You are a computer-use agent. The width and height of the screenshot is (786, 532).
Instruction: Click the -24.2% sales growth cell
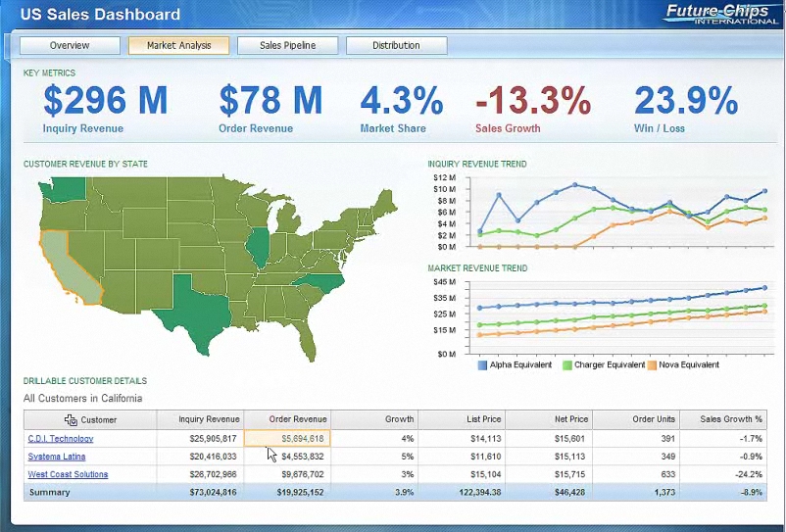tap(723, 474)
